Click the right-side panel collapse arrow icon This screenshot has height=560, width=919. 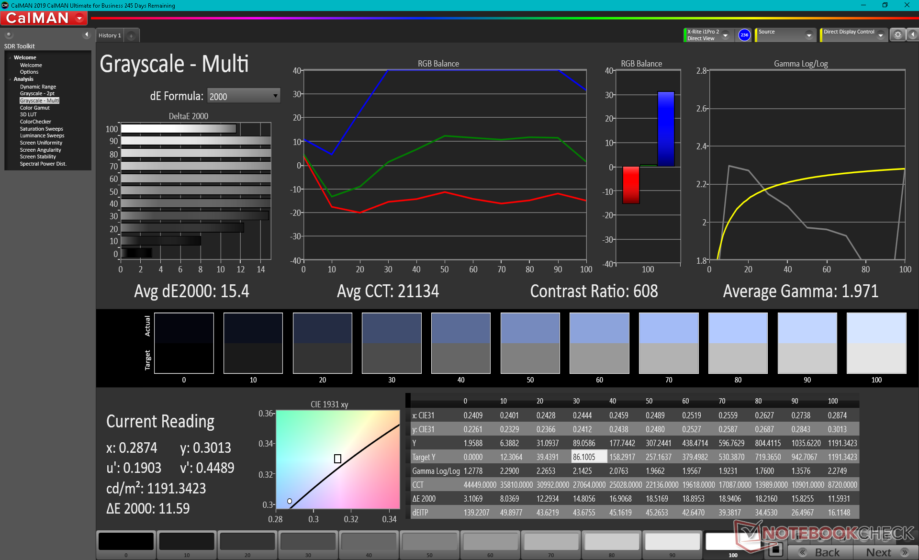(913, 35)
